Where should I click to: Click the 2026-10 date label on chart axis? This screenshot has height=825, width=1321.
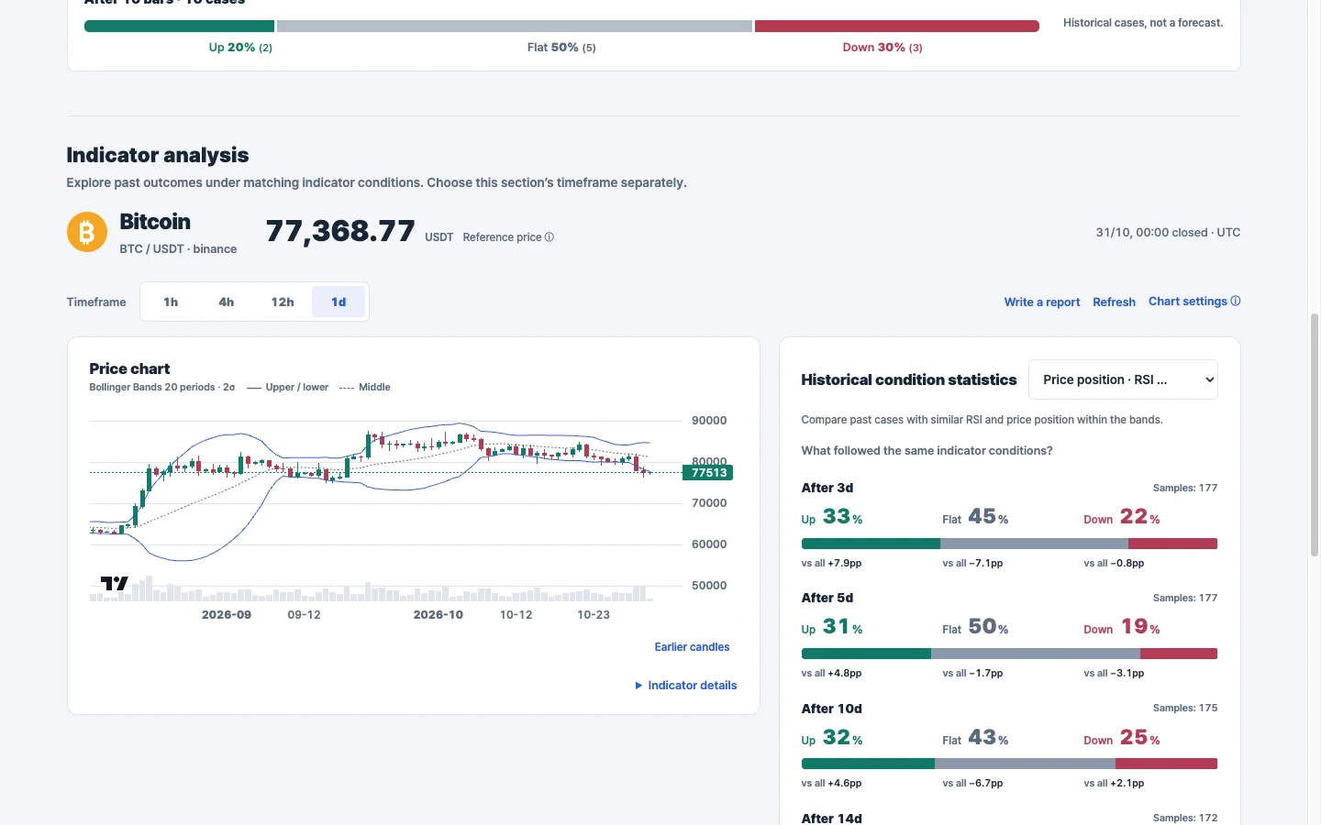(x=438, y=615)
